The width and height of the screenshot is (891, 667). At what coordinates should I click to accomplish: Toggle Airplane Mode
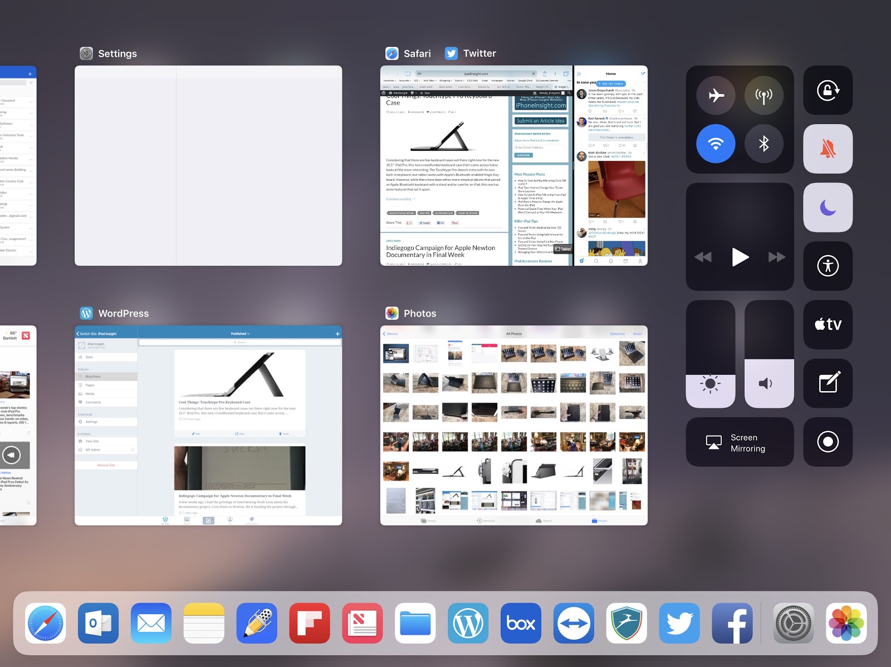click(716, 95)
